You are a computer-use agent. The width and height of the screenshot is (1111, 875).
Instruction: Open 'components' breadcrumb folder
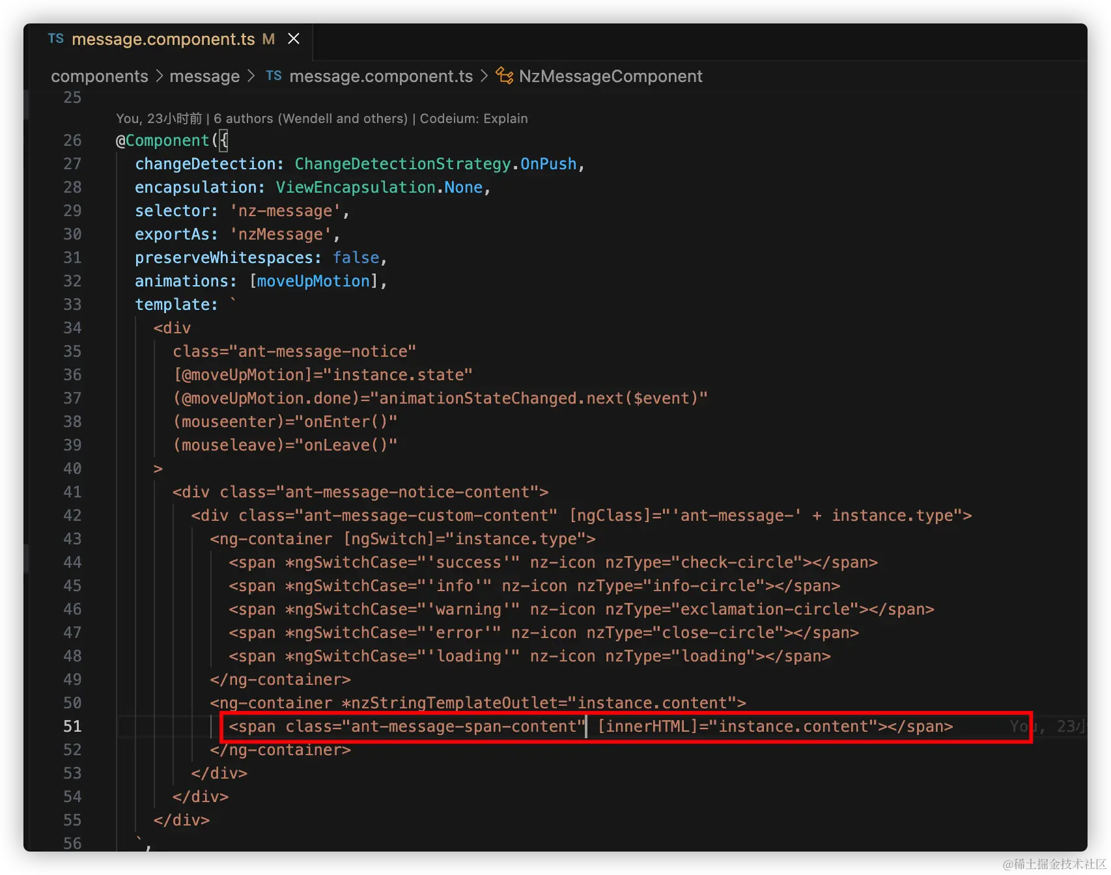(x=100, y=76)
